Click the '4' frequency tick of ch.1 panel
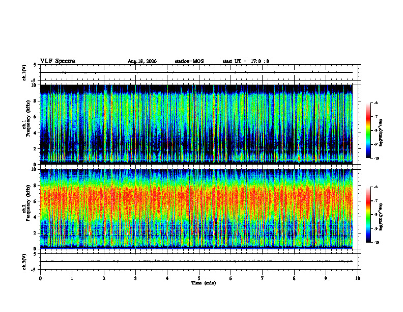This screenshot has width=403, height=312. pyautogui.click(x=35, y=133)
